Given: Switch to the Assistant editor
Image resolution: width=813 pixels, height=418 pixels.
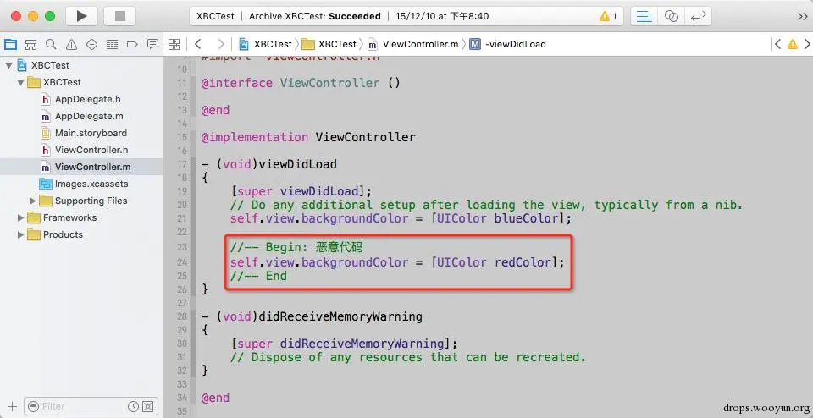Looking at the screenshot, I should [x=671, y=16].
